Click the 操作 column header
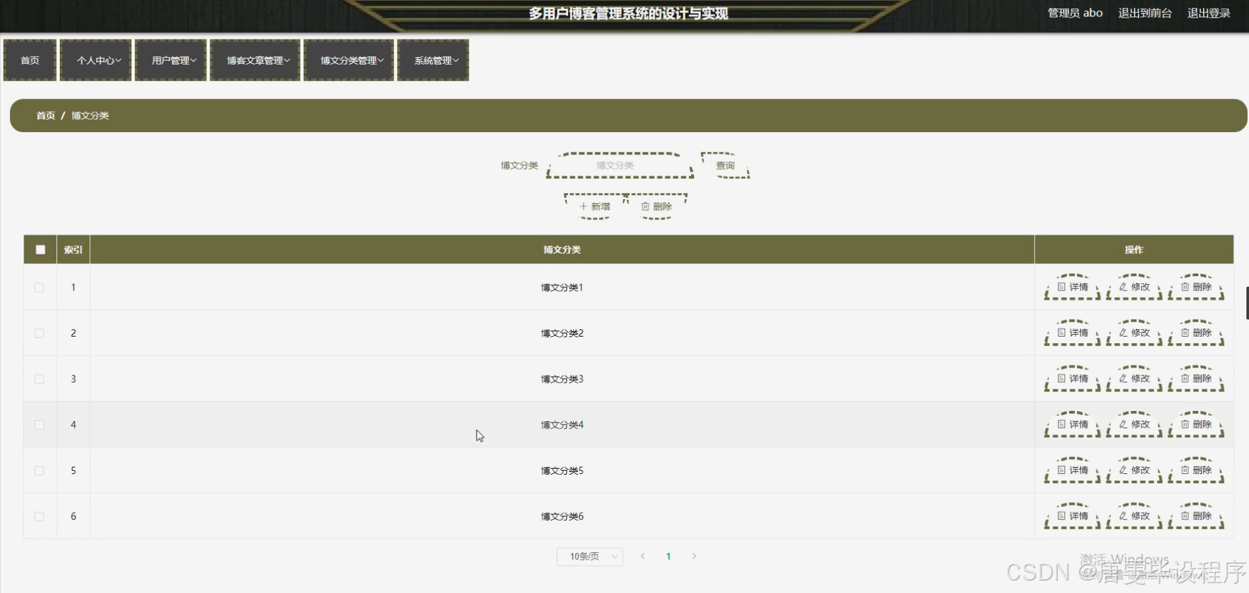 click(x=1134, y=250)
